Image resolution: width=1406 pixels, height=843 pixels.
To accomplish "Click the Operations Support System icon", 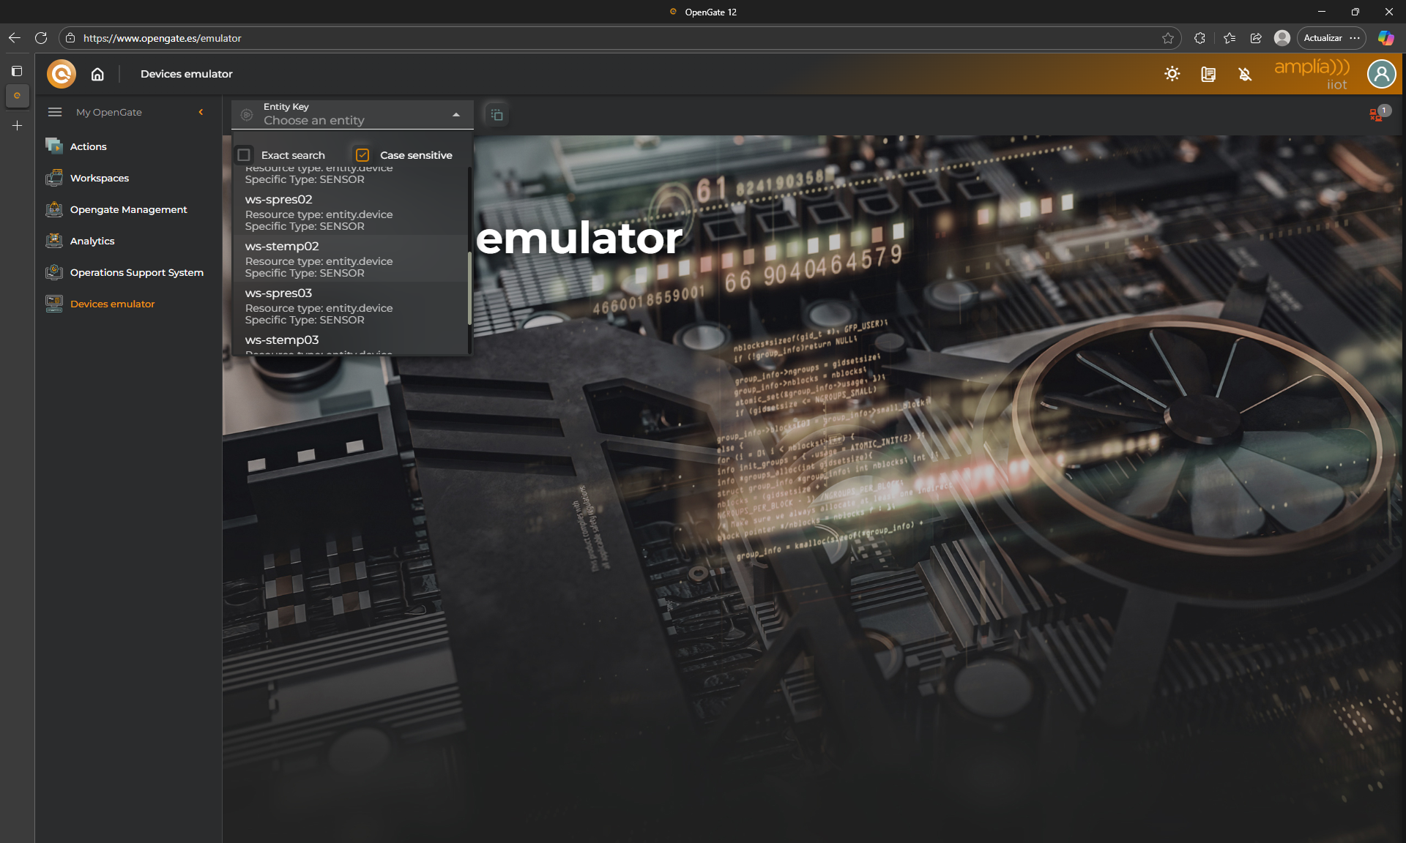I will tap(54, 272).
